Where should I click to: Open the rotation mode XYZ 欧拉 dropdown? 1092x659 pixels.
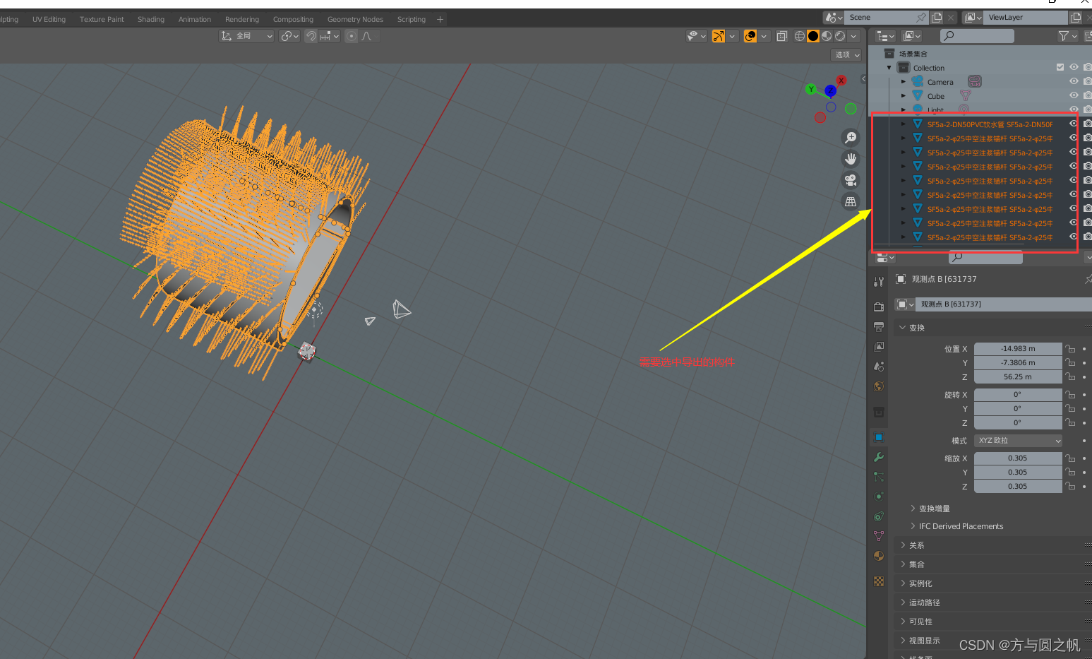1018,441
